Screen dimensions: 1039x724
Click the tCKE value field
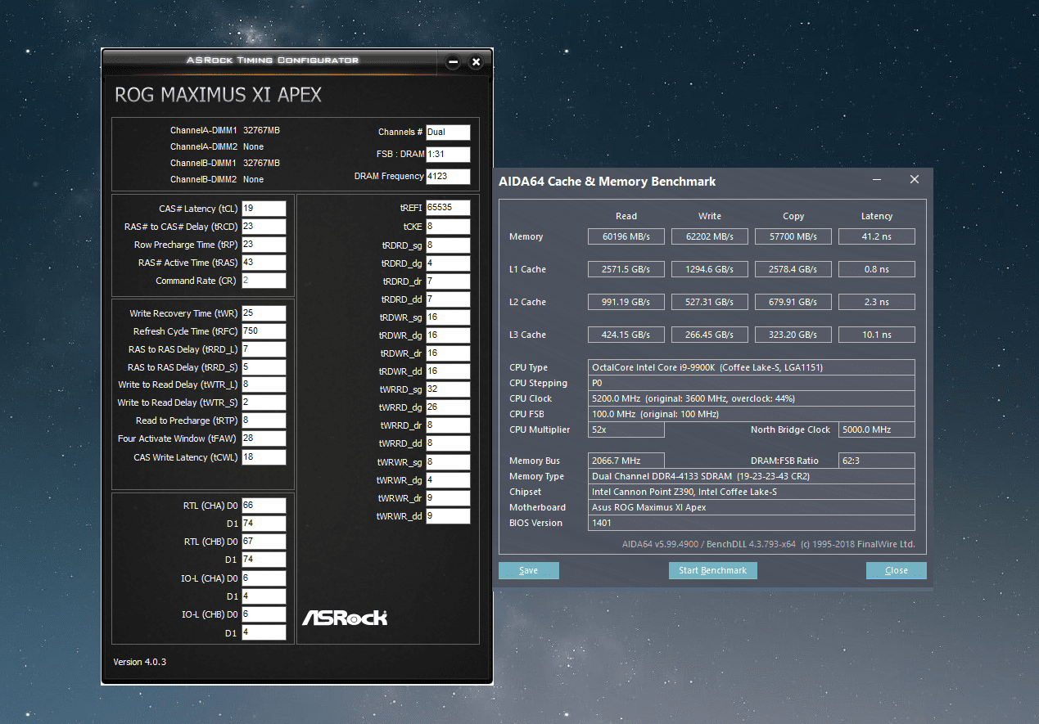448,227
